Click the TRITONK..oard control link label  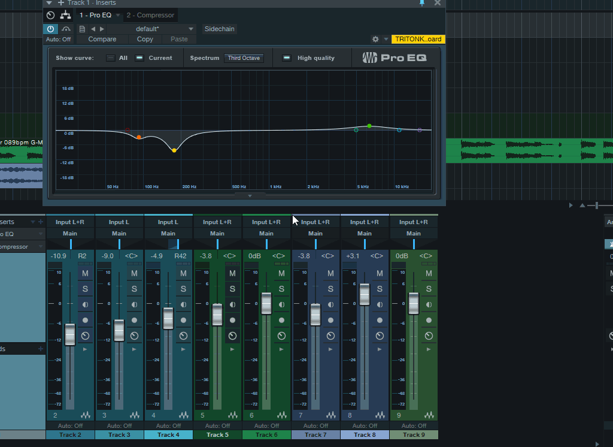tap(418, 39)
